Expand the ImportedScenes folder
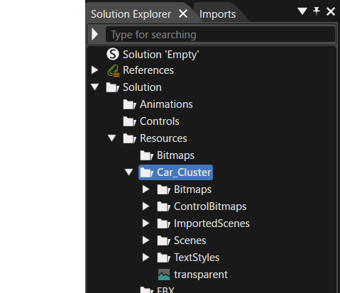Screen dimensions: 340x293 point(146,223)
